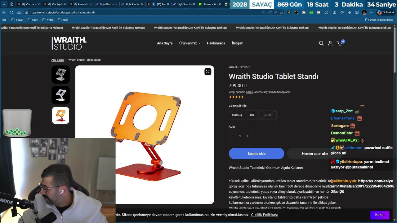
Task: Go to browser home icon
Action: tap(19, 12)
